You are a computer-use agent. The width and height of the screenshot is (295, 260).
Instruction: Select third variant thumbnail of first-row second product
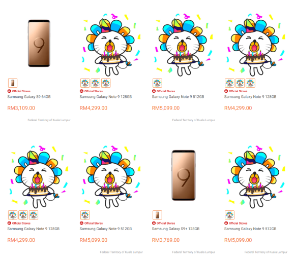106,83
